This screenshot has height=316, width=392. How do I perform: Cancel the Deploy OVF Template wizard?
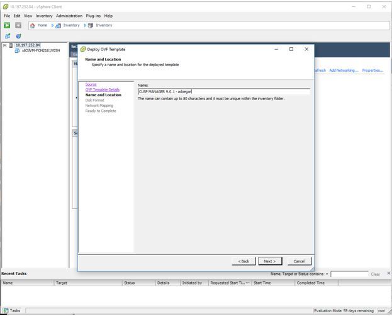click(299, 261)
